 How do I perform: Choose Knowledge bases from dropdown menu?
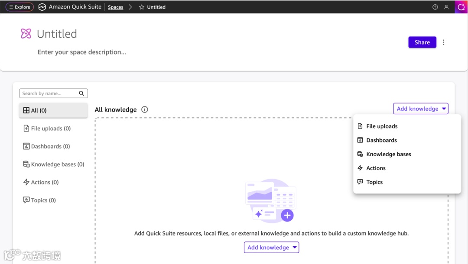(x=407, y=154)
